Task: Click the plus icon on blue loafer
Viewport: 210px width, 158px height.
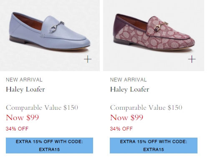Action: [88, 59]
